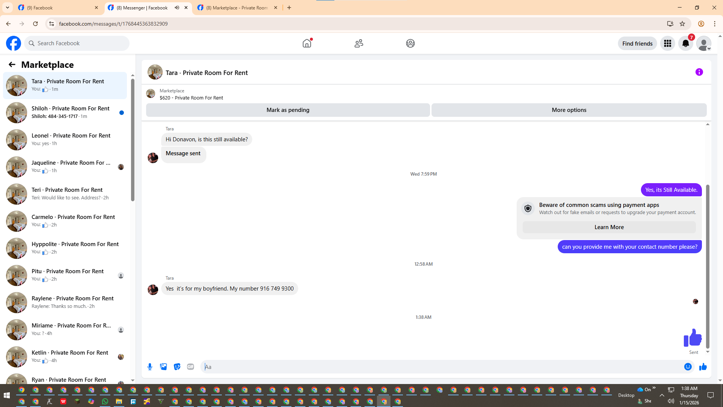
Task: Go back using the Marketplace arrow
Action: 12,64
